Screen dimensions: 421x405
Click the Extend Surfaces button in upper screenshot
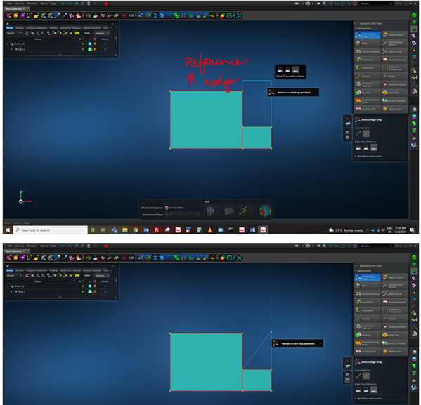coord(394,84)
